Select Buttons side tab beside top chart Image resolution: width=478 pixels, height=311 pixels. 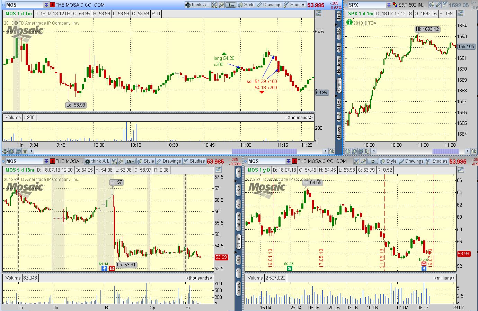pyautogui.click(x=339, y=65)
